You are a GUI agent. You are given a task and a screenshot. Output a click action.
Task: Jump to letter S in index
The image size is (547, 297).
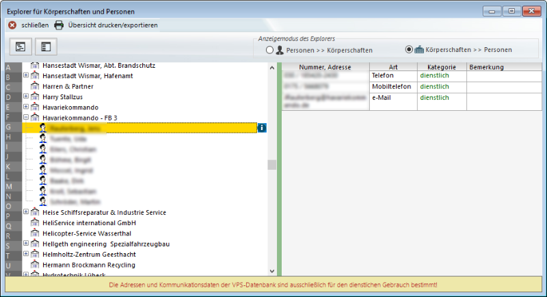[x=13, y=246]
